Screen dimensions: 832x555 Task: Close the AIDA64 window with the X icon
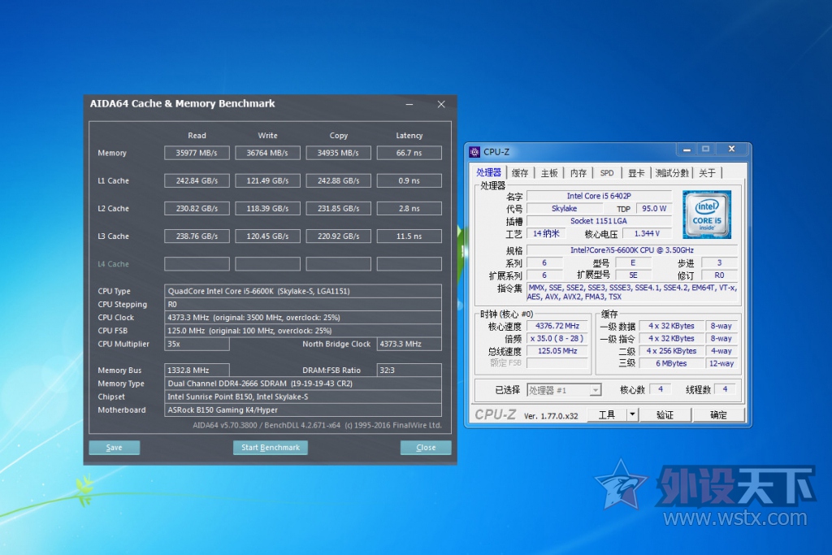pos(441,104)
